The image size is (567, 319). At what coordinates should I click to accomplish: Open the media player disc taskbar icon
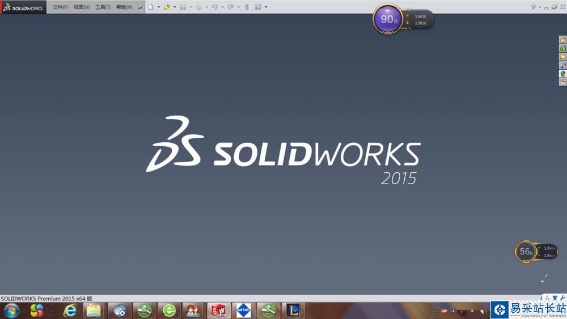119,311
